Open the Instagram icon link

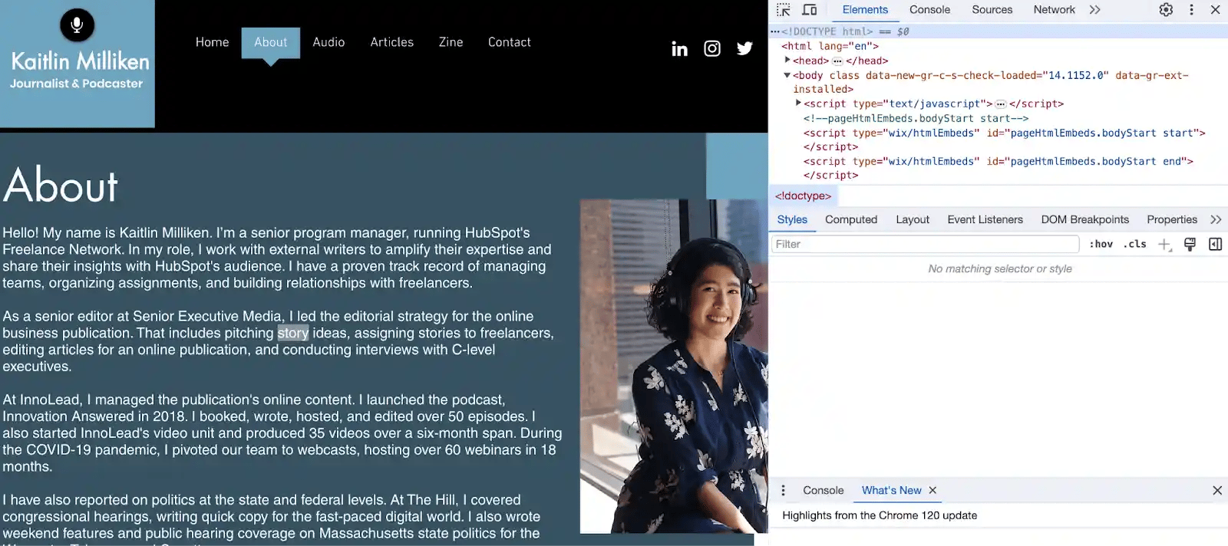tap(712, 49)
